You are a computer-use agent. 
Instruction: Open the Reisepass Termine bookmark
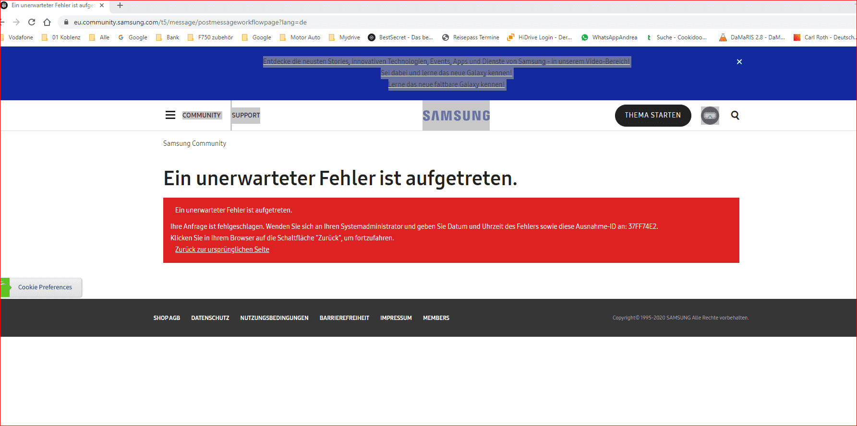pyautogui.click(x=471, y=37)
